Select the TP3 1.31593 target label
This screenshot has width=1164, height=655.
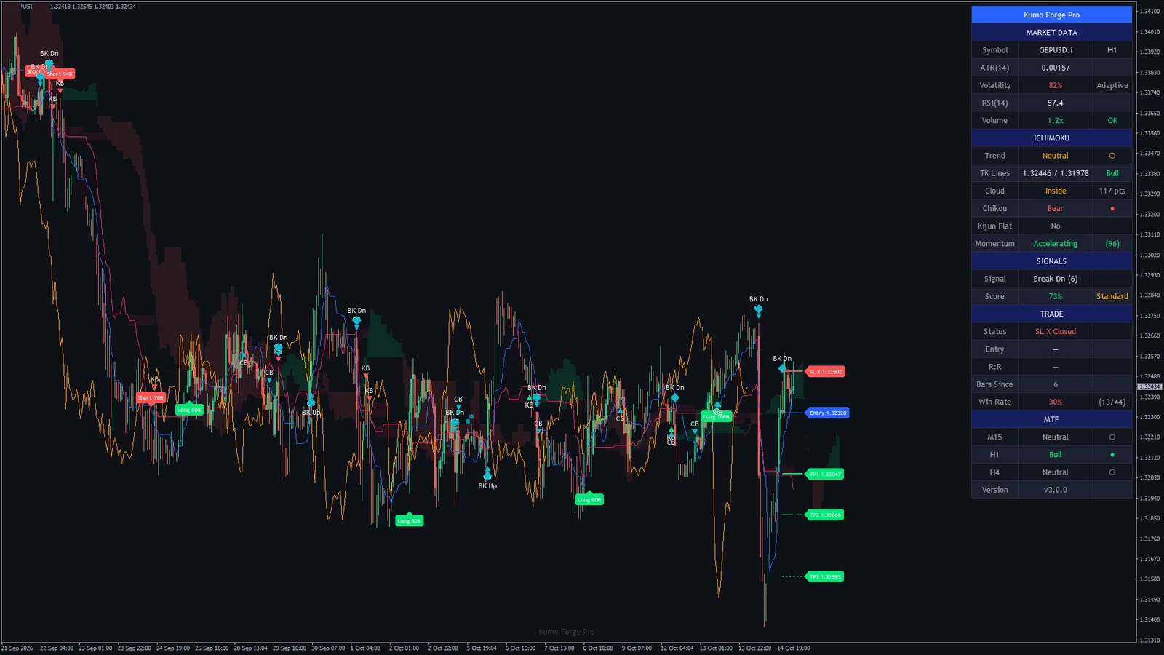[825, 576]
